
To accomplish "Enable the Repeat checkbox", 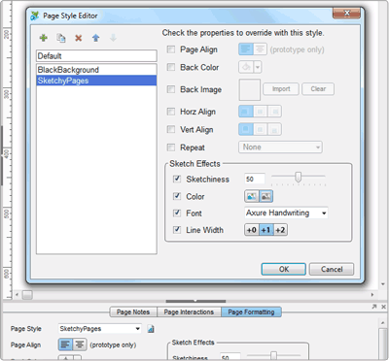I will (171, 148).
